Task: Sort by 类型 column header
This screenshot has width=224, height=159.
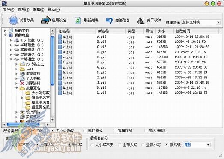Action: (134, 31)
